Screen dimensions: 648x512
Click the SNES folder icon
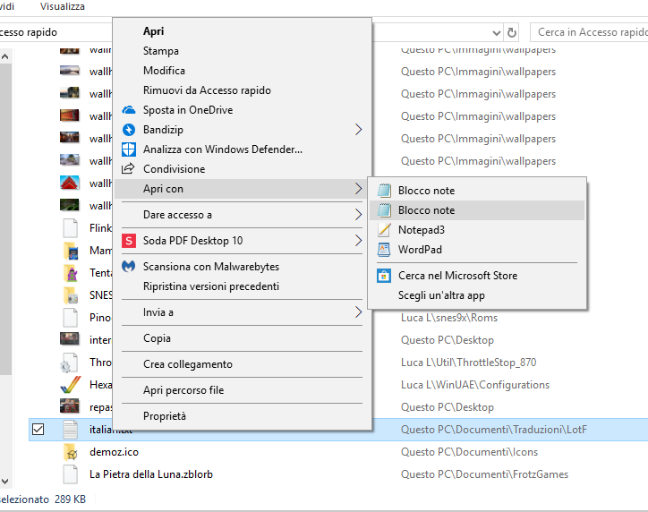point(71,295)
